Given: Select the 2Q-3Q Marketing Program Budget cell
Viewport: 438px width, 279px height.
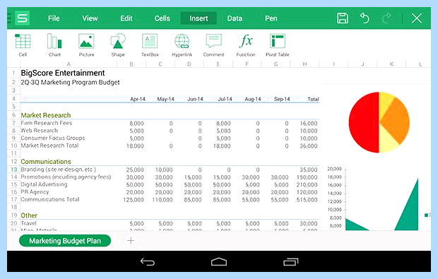Looking at the screenshot, I should click(x=70, y=83).
